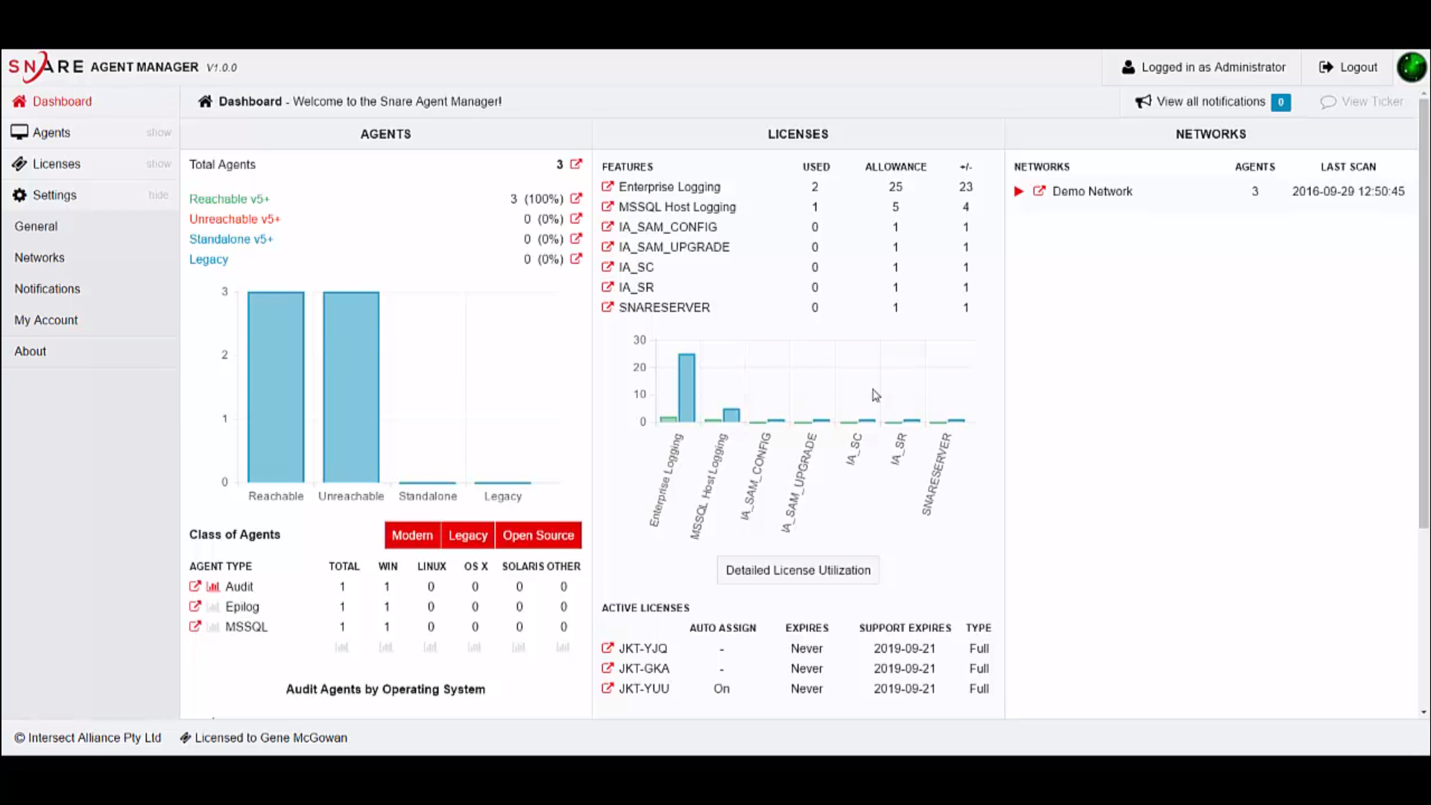Open Total Agents external link icon
This screenshot has width=1431, height=805.
point(576,164)
